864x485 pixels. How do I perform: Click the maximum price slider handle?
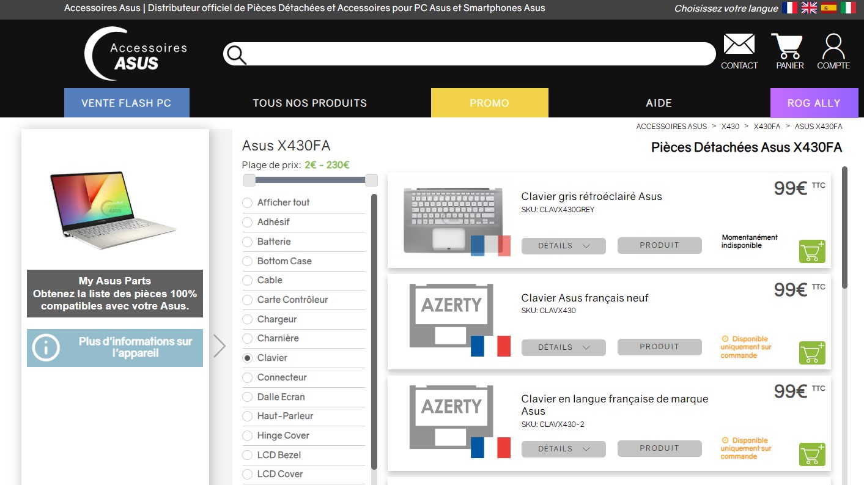point(371,180)
